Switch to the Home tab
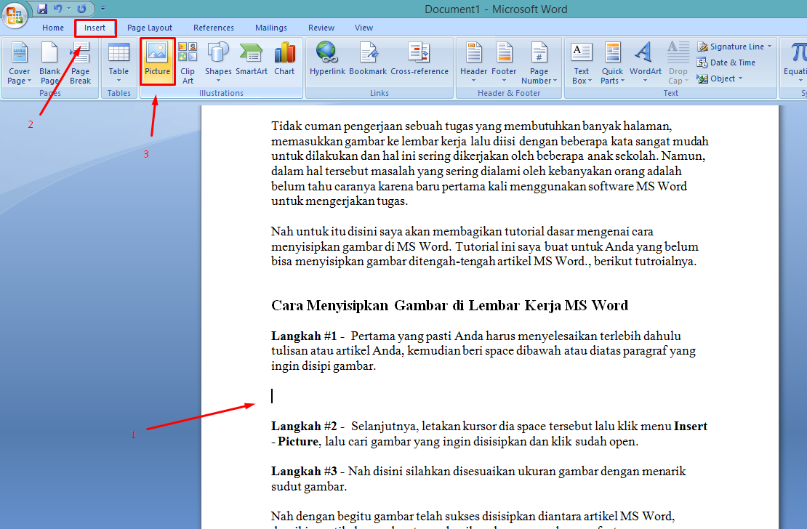Image resolution: width=807 pixels, height=529 pixels. (53, 28)
